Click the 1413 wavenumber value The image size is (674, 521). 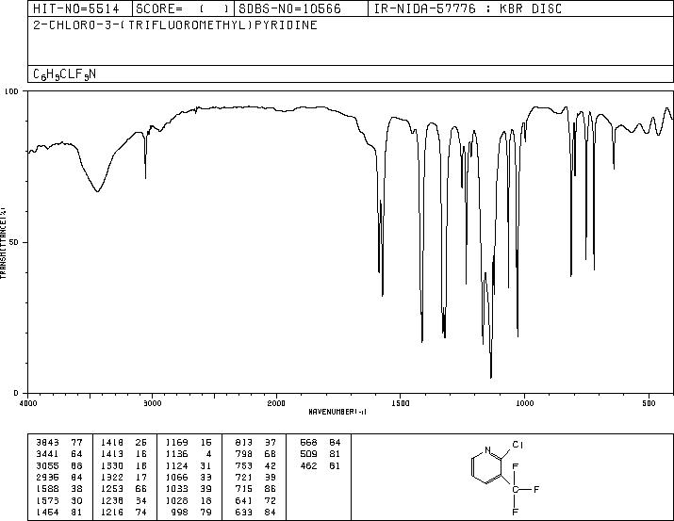click(x=112, y=454)
